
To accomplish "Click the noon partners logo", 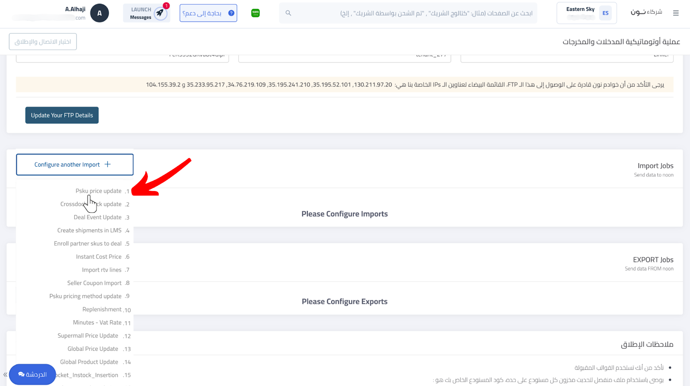I will click(646, 12).
